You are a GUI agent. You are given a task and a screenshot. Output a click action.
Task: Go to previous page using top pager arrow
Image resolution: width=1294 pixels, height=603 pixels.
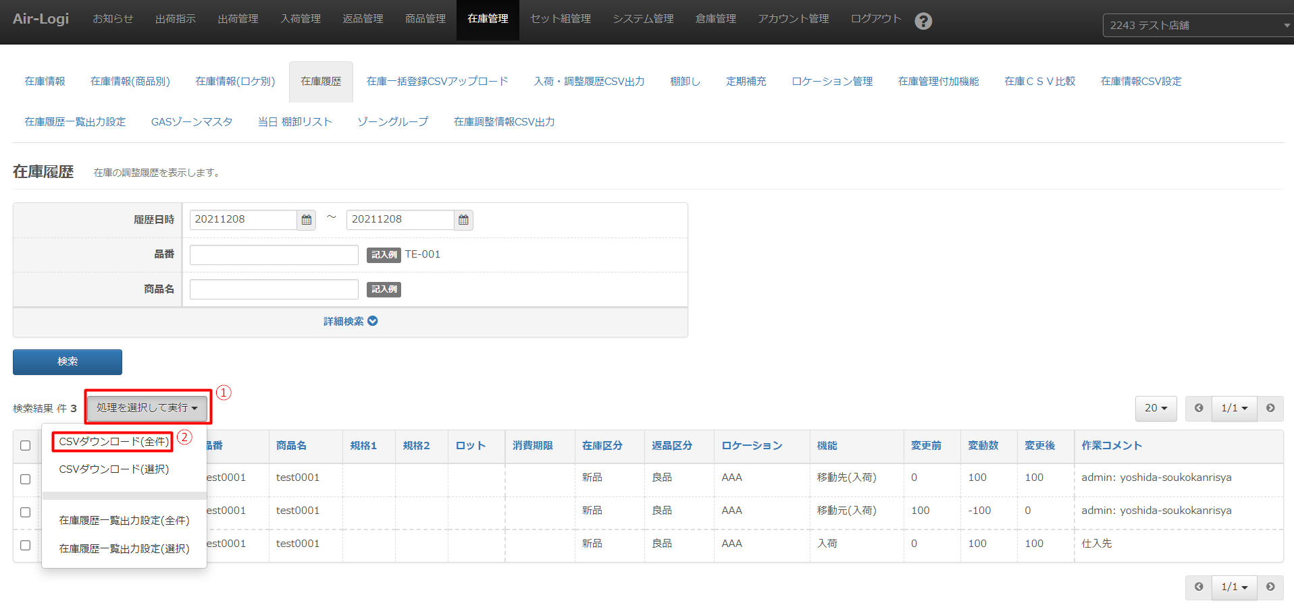point(1199,408)
